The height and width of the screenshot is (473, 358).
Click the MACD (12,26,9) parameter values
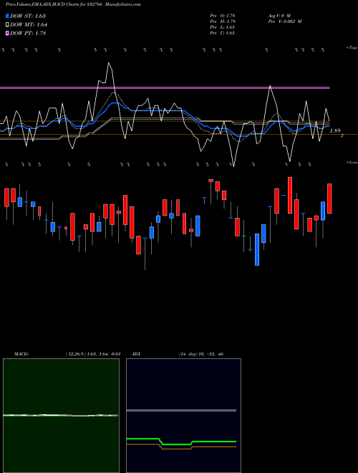click(x=93, y=354)
